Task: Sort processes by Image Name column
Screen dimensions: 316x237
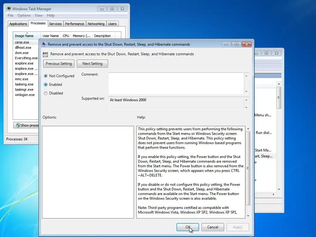Action: pyautogui.click(x=27, y=36)
